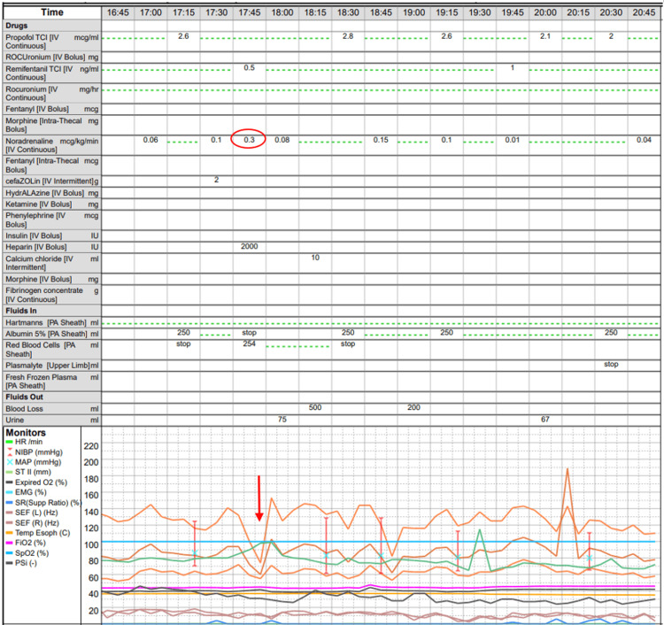
Task: Click the Temp Esoph (C) orange legend swatch
Action: pyautogui.click(x=10, y=533)
